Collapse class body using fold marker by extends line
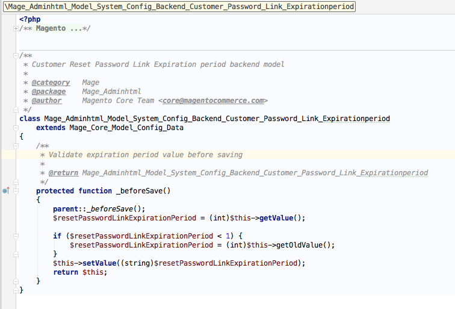 (16, 128)
